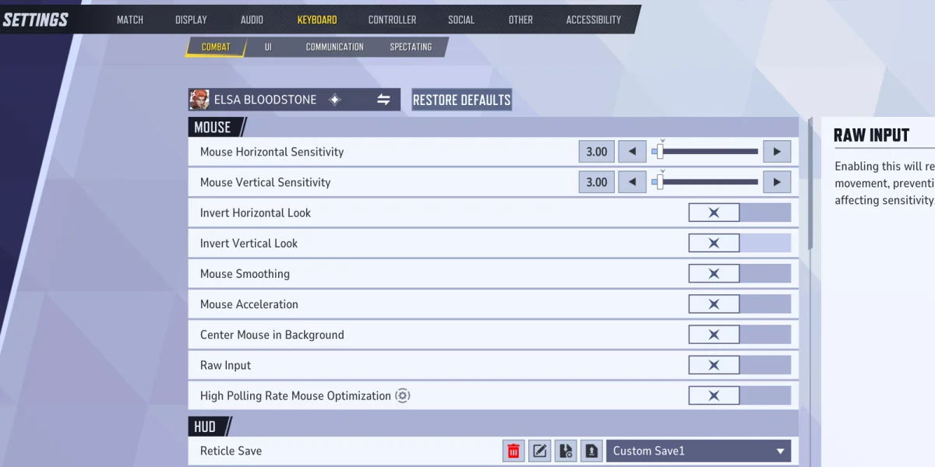Step up Mouse Horizontal Sensitivity with right arrow
The image size is (935, 467).
(777, 151)
